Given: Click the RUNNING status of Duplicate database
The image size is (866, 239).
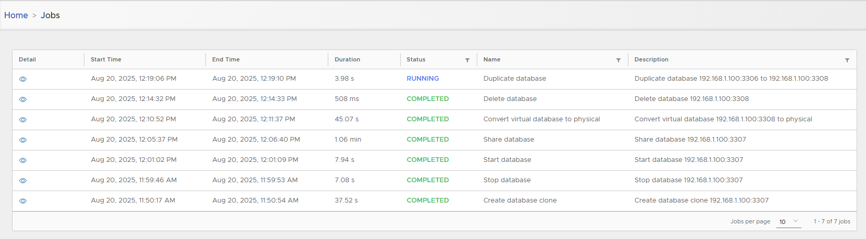Looking at the screenshot, I should [x=423, y=79].
